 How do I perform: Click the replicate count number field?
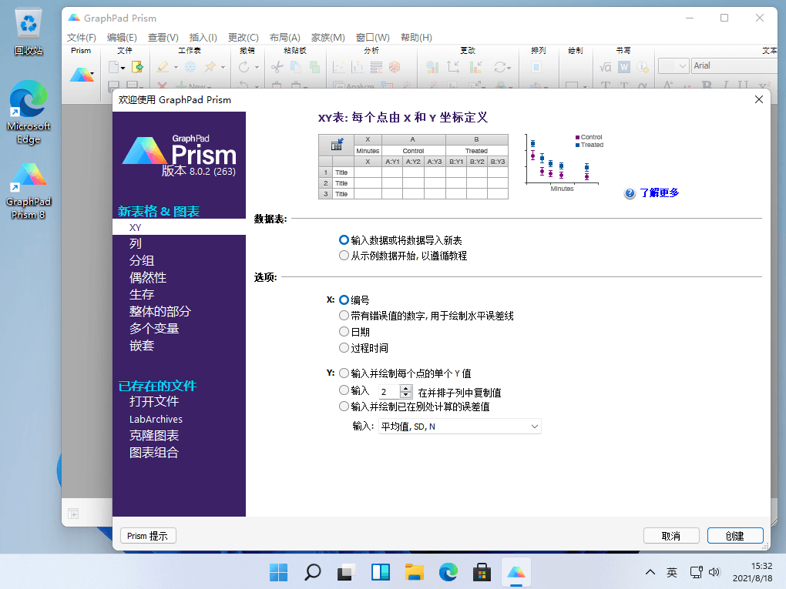point(389,392)
